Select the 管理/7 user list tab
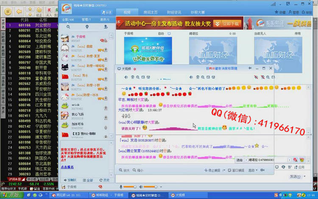318x199 pixels. tap(86, 19)
